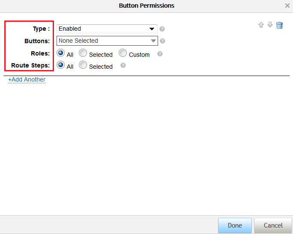Expand the Buttons None Selected dropdown

coord(107,41)
